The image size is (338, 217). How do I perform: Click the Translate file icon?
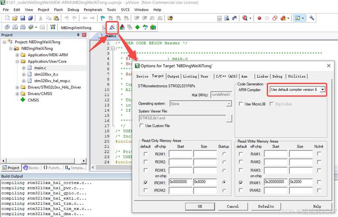coord(7,27)
